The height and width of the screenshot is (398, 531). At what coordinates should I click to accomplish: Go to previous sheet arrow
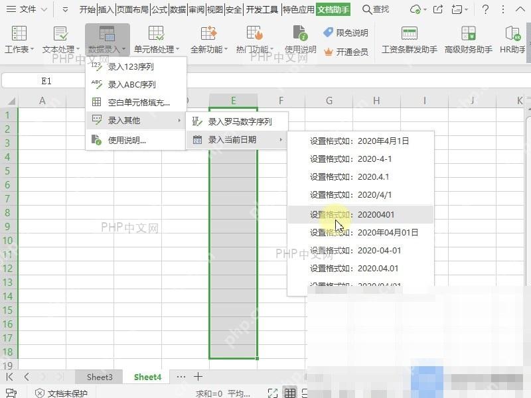[27, 377]
